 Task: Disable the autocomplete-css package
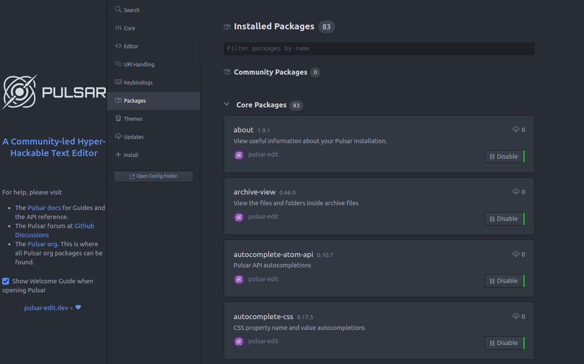[x=505, y=343]
